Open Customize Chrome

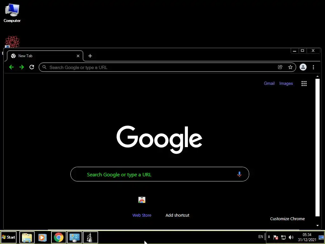[288, 219]
